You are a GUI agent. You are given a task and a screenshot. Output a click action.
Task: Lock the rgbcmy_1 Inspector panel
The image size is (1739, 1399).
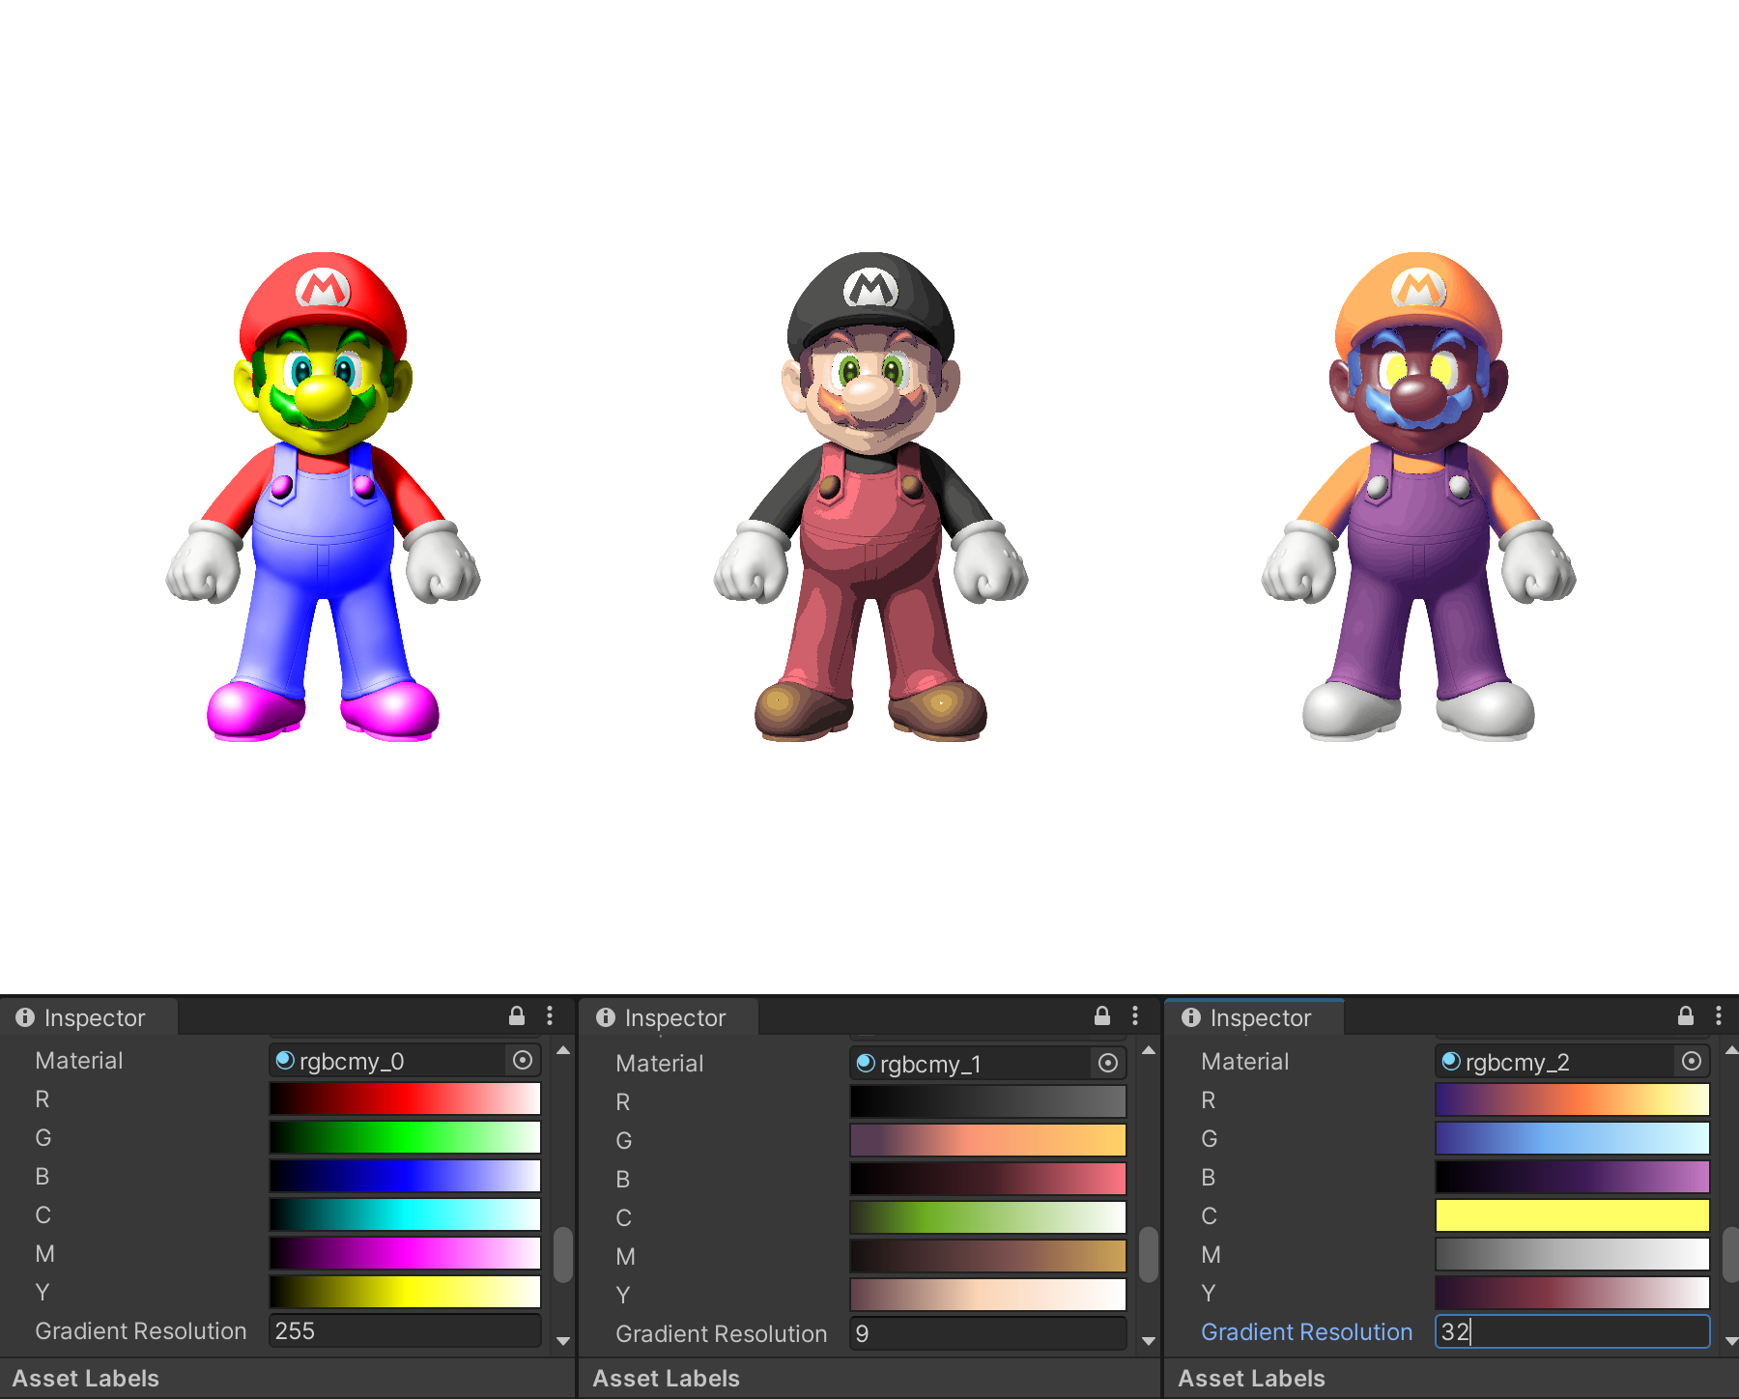click(x=1102, y=1015)
